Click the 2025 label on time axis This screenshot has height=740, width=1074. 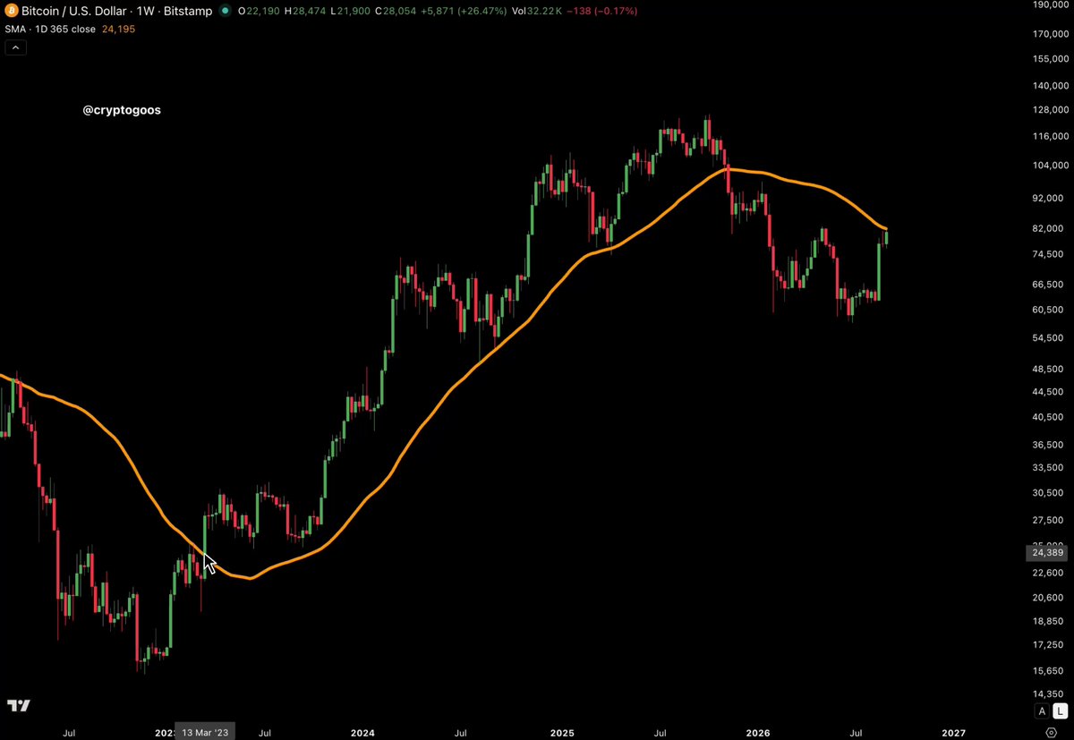561,732
